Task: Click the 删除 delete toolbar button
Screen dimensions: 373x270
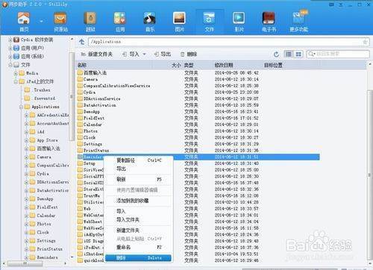Action: [x=189, y=54]
